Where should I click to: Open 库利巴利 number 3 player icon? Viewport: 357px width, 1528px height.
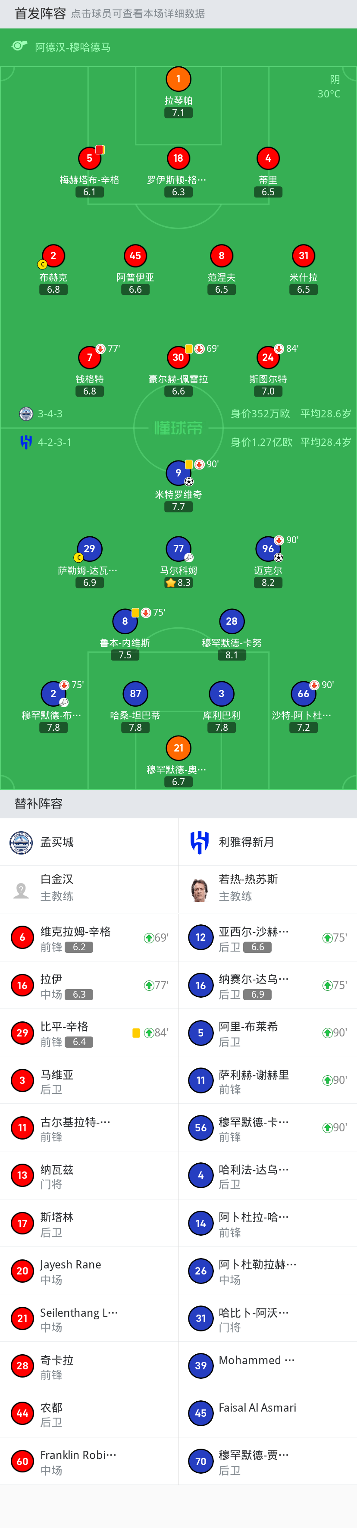[x=222, y=693]
